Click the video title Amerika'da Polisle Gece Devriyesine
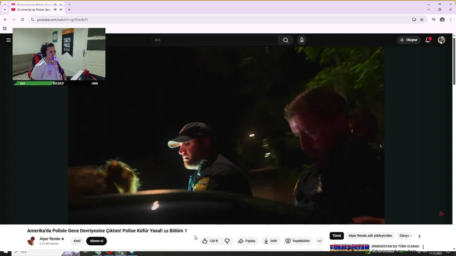 click(107, 231)
